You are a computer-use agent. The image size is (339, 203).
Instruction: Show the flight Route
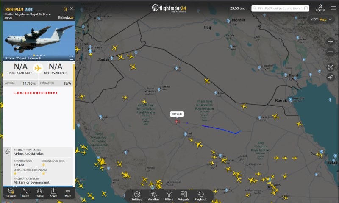(x=25, y=192)
